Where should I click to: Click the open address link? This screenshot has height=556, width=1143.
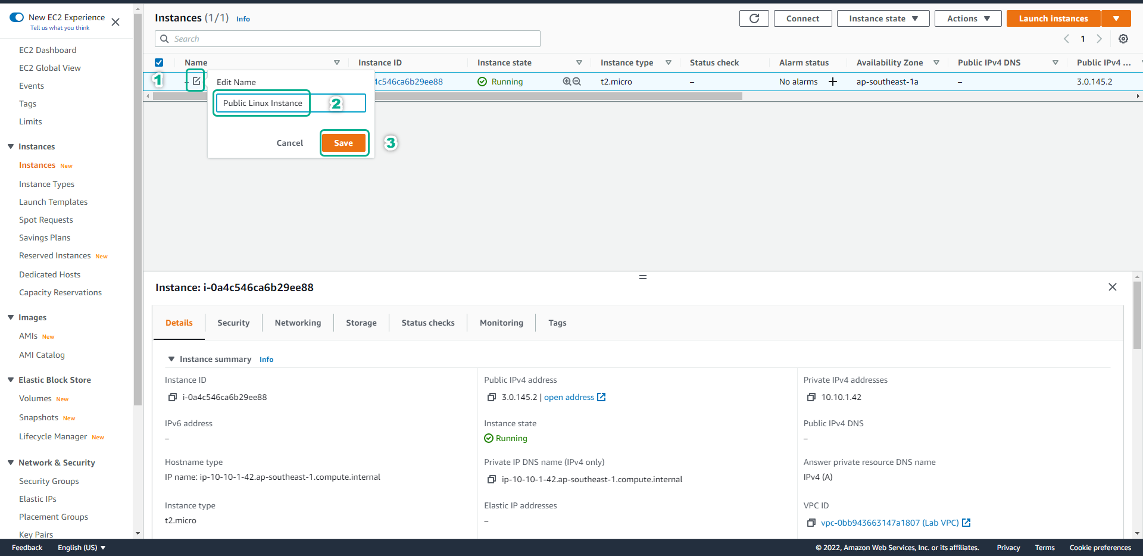(x=569, y=397)
